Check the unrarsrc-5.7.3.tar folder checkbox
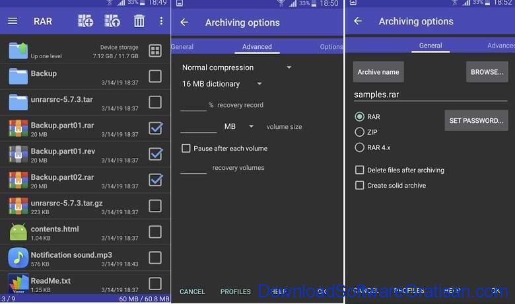The width and height of the screenshot is (515, 304). tap(155, 102)
